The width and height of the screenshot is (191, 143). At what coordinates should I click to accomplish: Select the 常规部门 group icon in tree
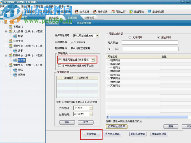(x=10, y=27)
